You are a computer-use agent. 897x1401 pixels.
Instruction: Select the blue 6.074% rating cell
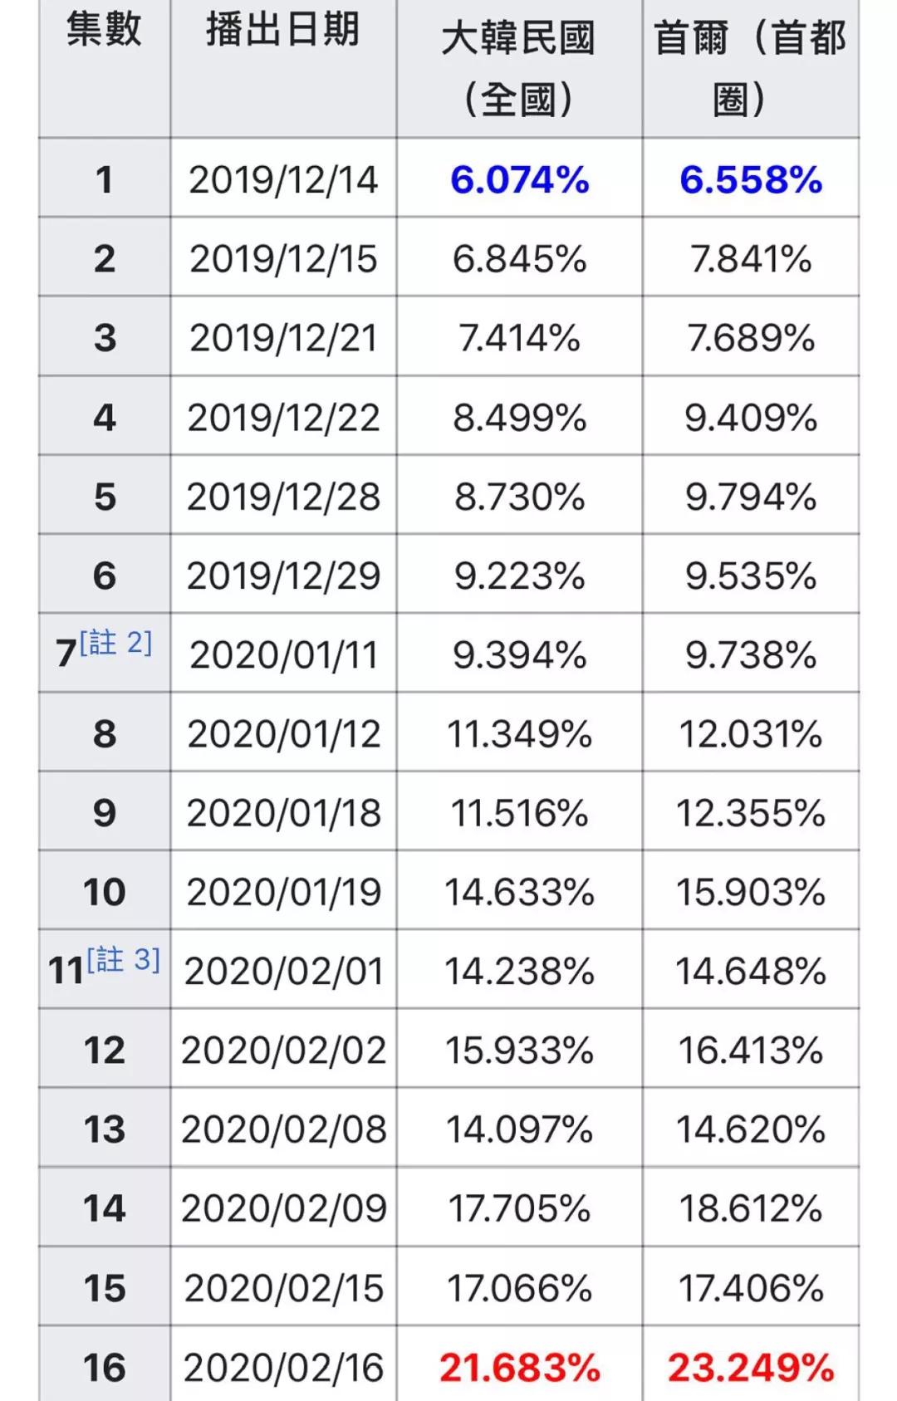tap(519, 179)
